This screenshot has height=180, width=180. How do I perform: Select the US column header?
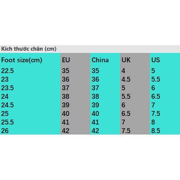coord(155,60)
